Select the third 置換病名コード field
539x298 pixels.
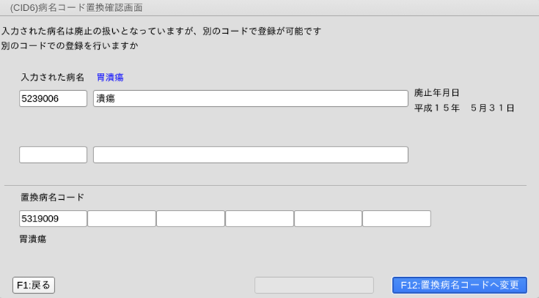pos(190,219)
